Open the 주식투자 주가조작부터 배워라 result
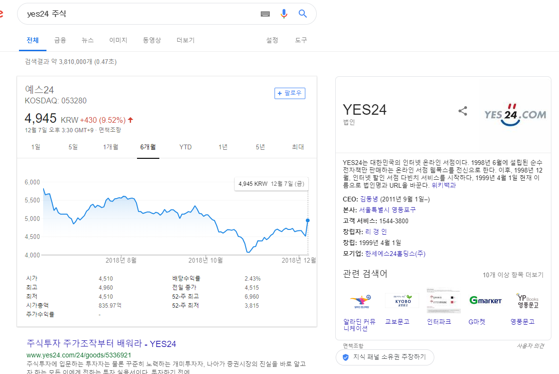559x374 pixels. [x=101, y=344]
